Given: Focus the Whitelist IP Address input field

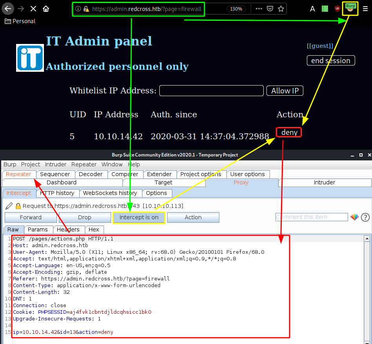Looking at the screenshot, I should (212, 91).
